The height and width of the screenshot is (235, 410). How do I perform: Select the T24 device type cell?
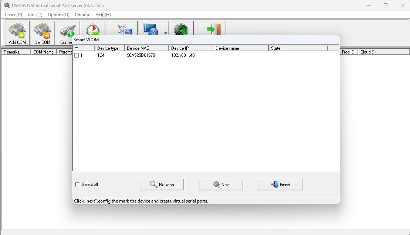(x=101, y=55)
